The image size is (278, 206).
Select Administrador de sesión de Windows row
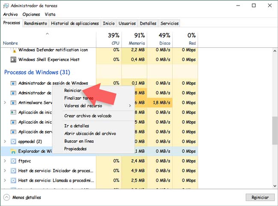point(99,83)
